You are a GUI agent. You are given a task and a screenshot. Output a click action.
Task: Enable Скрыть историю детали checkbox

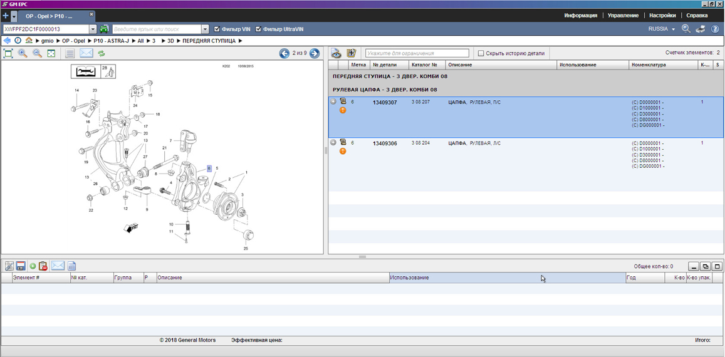point(481,54)
